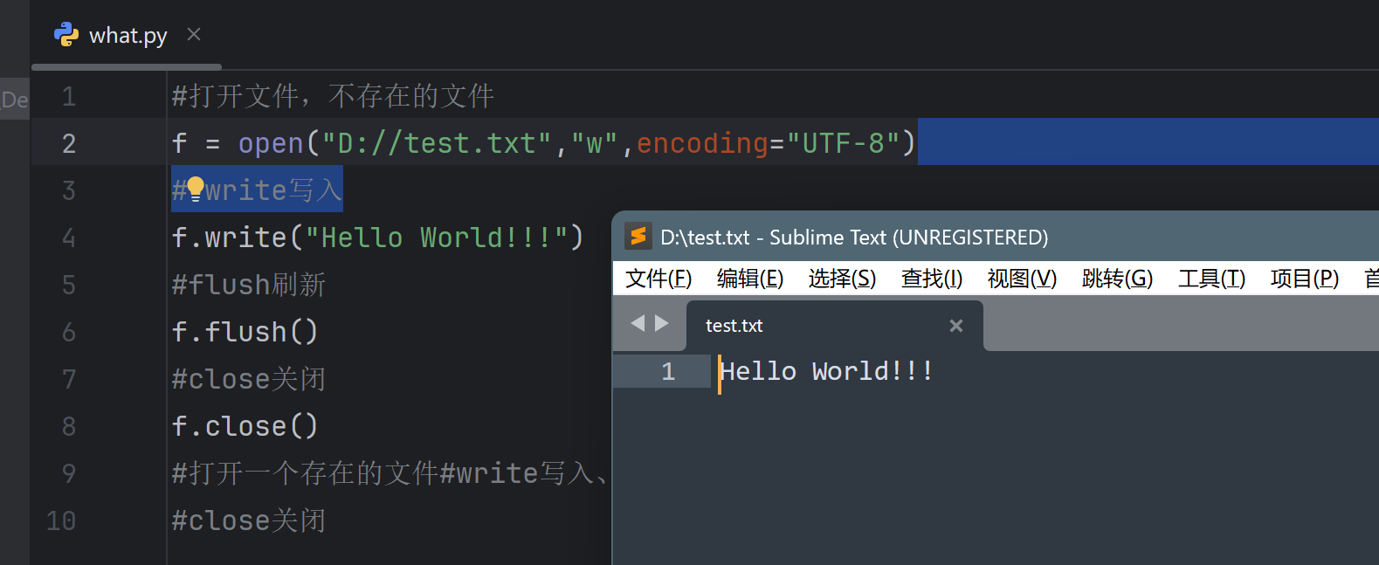Image resolution: width=1379 pixels, height=565 pixels.
Task: Open the 跳转(G) menu in Sublime Text
Action: (1117, 279)
